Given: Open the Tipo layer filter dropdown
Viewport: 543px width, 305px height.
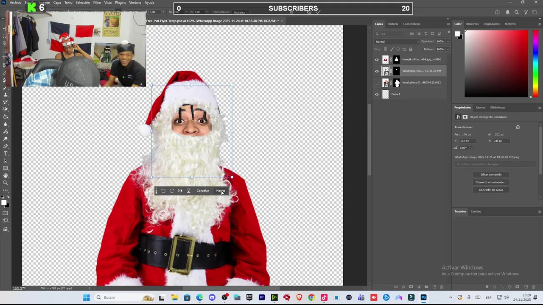Looking at the screenshot, I should 389,33.
